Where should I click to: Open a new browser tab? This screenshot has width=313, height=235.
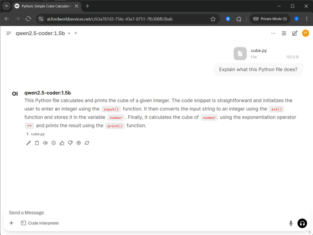coord(87,6)
